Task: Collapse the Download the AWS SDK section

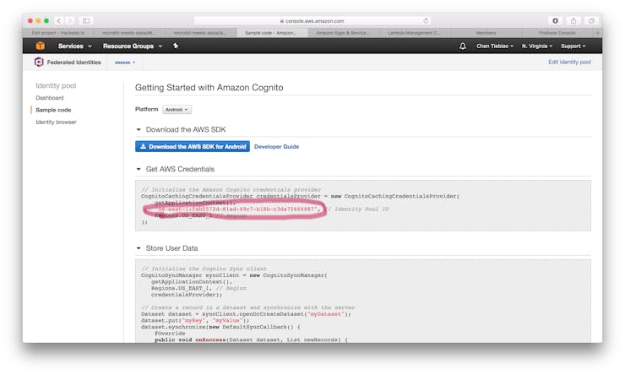Action: tap(139, 129)
